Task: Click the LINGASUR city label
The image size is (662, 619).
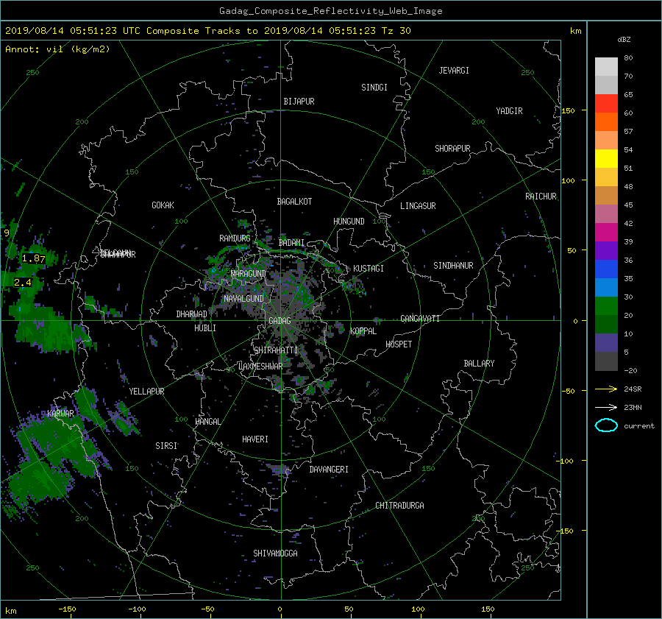Action: [418, 206]
